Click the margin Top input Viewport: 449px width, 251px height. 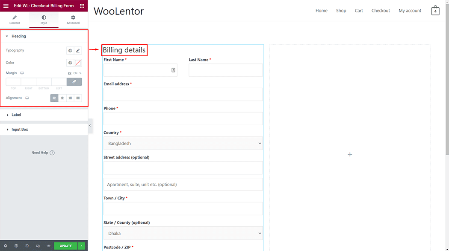pos(13,82)
